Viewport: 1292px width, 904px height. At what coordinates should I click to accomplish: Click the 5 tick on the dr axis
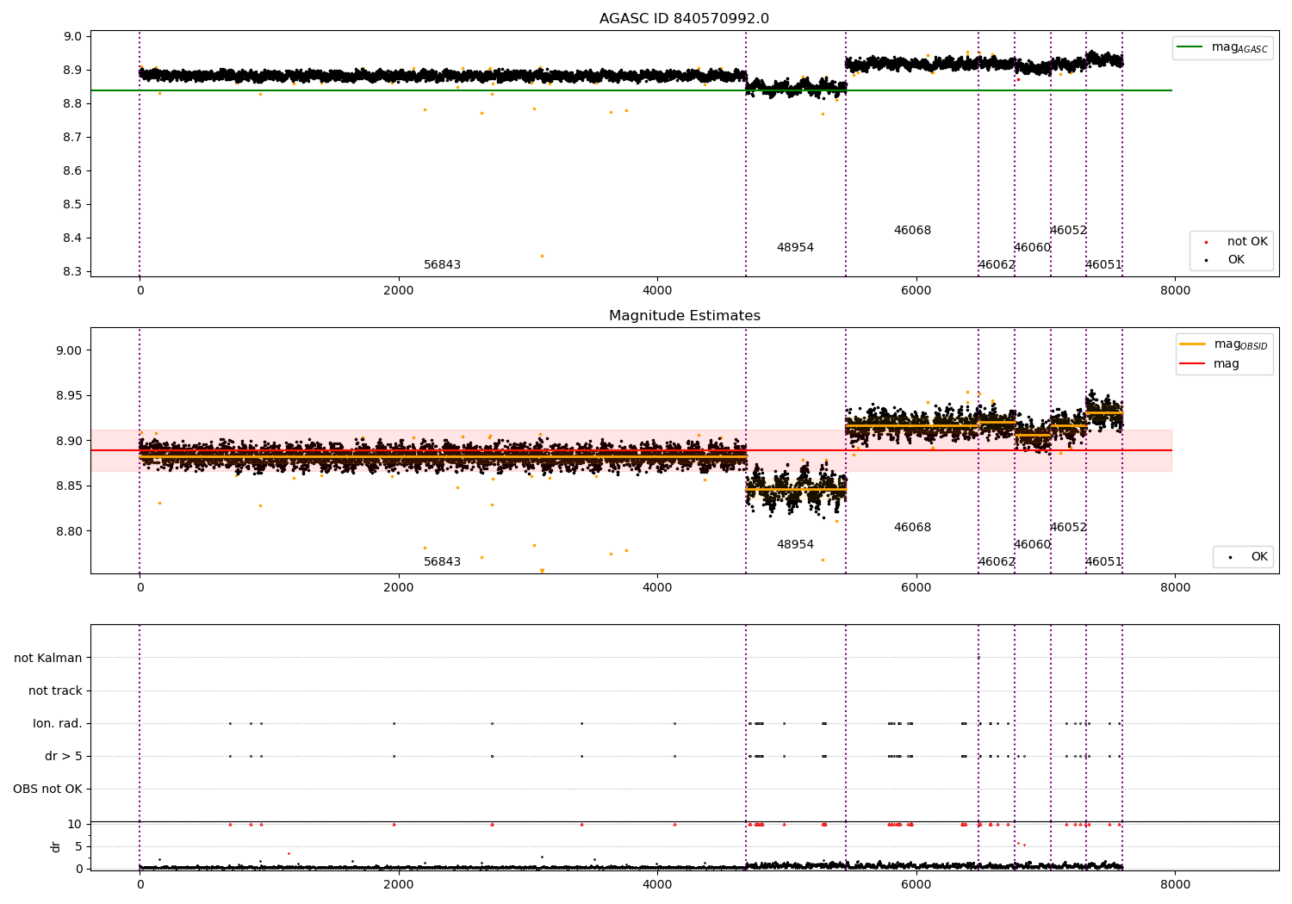[78, 846]
